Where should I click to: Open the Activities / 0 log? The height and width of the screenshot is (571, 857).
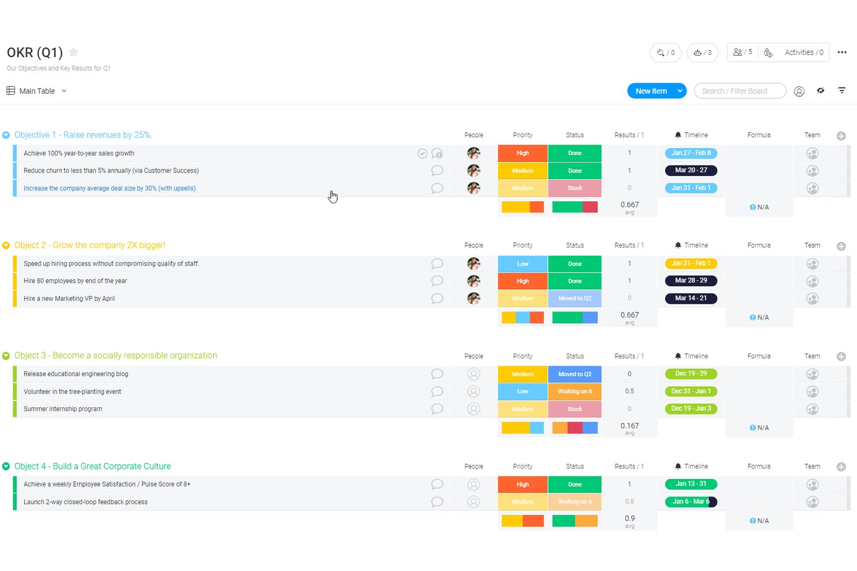[x=804, y=53]
